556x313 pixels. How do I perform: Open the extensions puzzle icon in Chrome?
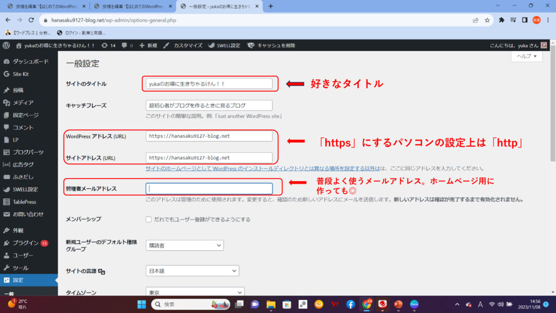coord(501,20)
